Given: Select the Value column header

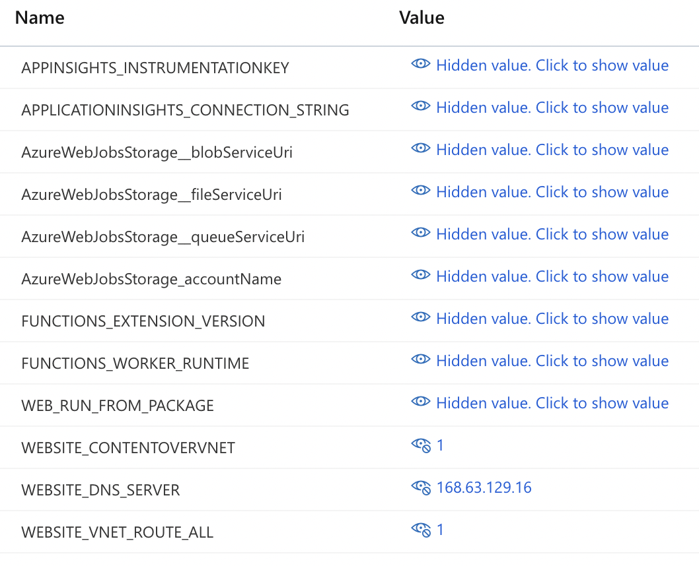Looking at the screenshot, I should pos(422,18).
